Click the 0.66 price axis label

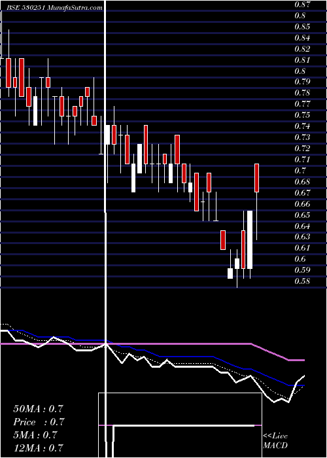tap(302, 204)
